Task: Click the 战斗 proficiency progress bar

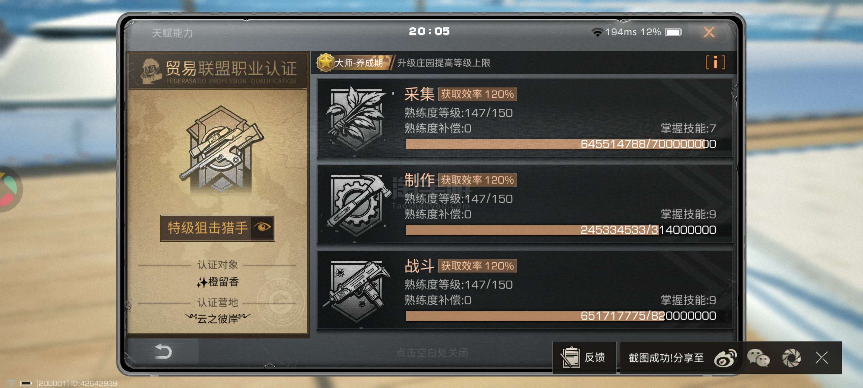Action: (x=561, y=316)
